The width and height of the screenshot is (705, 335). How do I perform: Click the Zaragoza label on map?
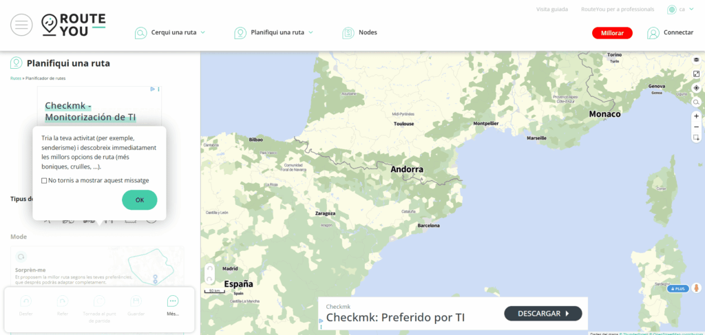click(x=325, y=213)
